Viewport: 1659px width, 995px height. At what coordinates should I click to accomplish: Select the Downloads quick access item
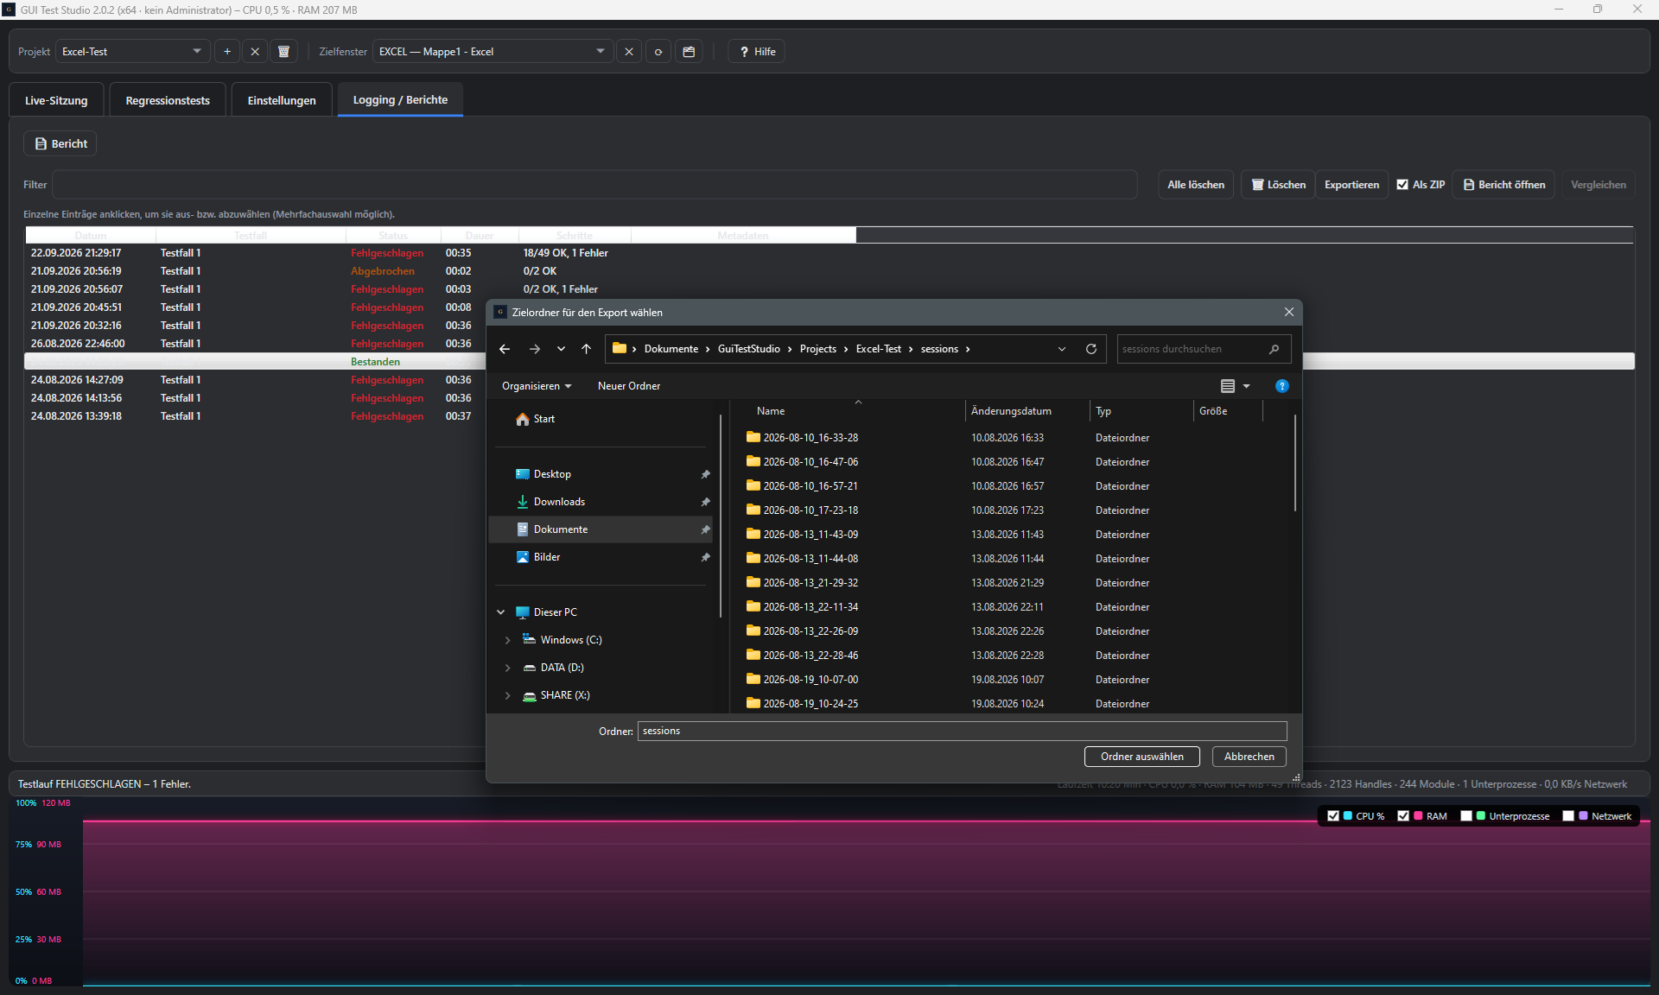tap(559, 502)
